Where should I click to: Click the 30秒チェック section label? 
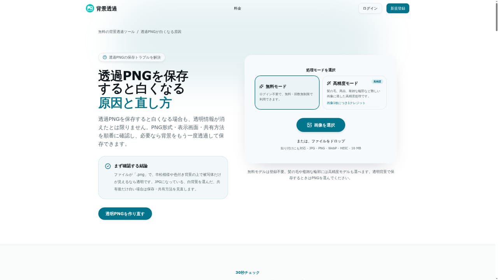point(247,273)
